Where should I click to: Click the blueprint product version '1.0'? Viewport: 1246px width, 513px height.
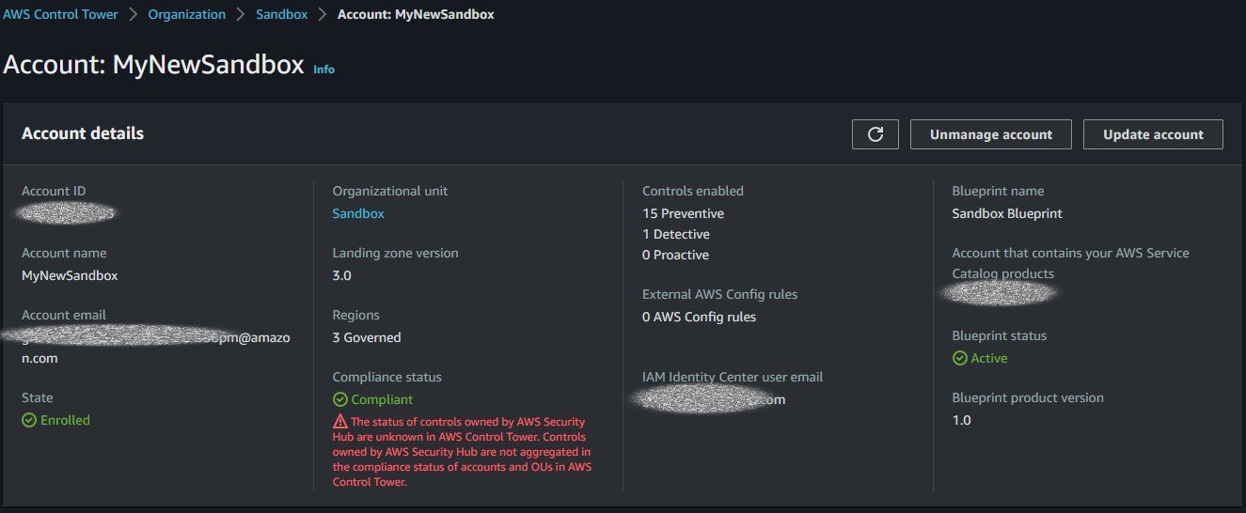point(961,420)
